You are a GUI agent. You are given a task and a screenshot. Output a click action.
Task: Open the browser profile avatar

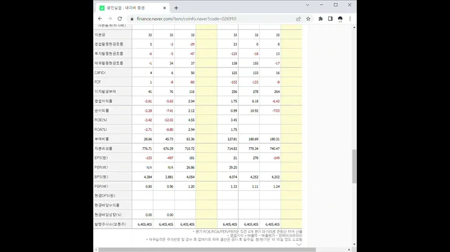click(x=340, y=19)
